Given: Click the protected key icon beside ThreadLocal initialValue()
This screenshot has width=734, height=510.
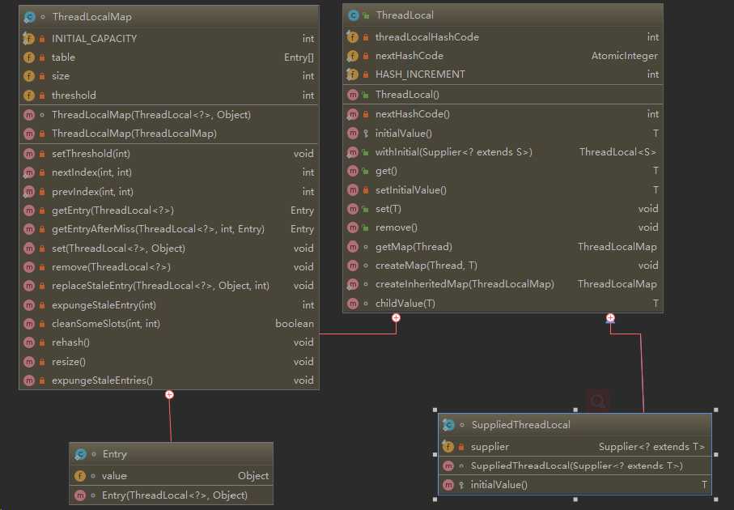Looking at the screenshot, I should (366, 134).
